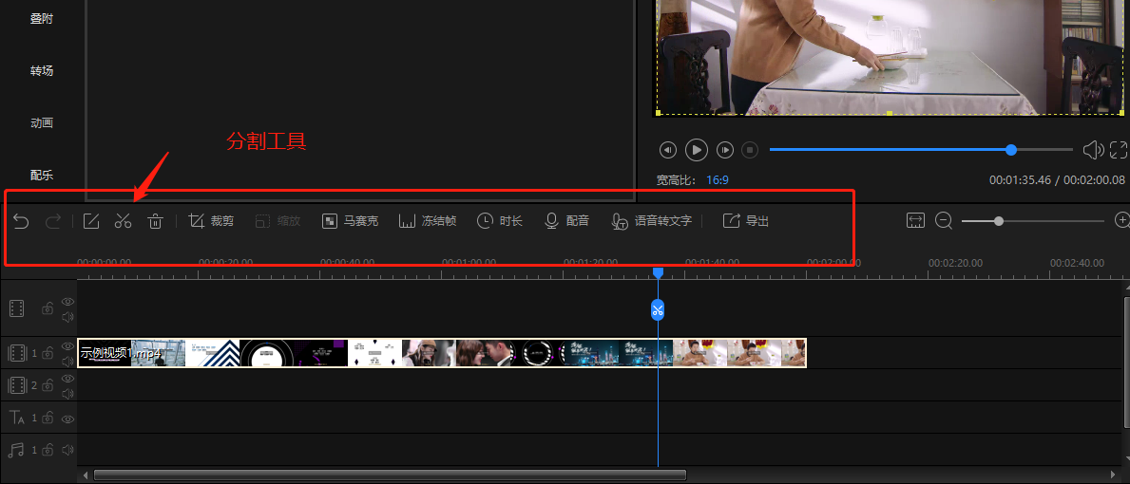Click the text track TA icon
The image size is (1130, 484).
[16, 418]
